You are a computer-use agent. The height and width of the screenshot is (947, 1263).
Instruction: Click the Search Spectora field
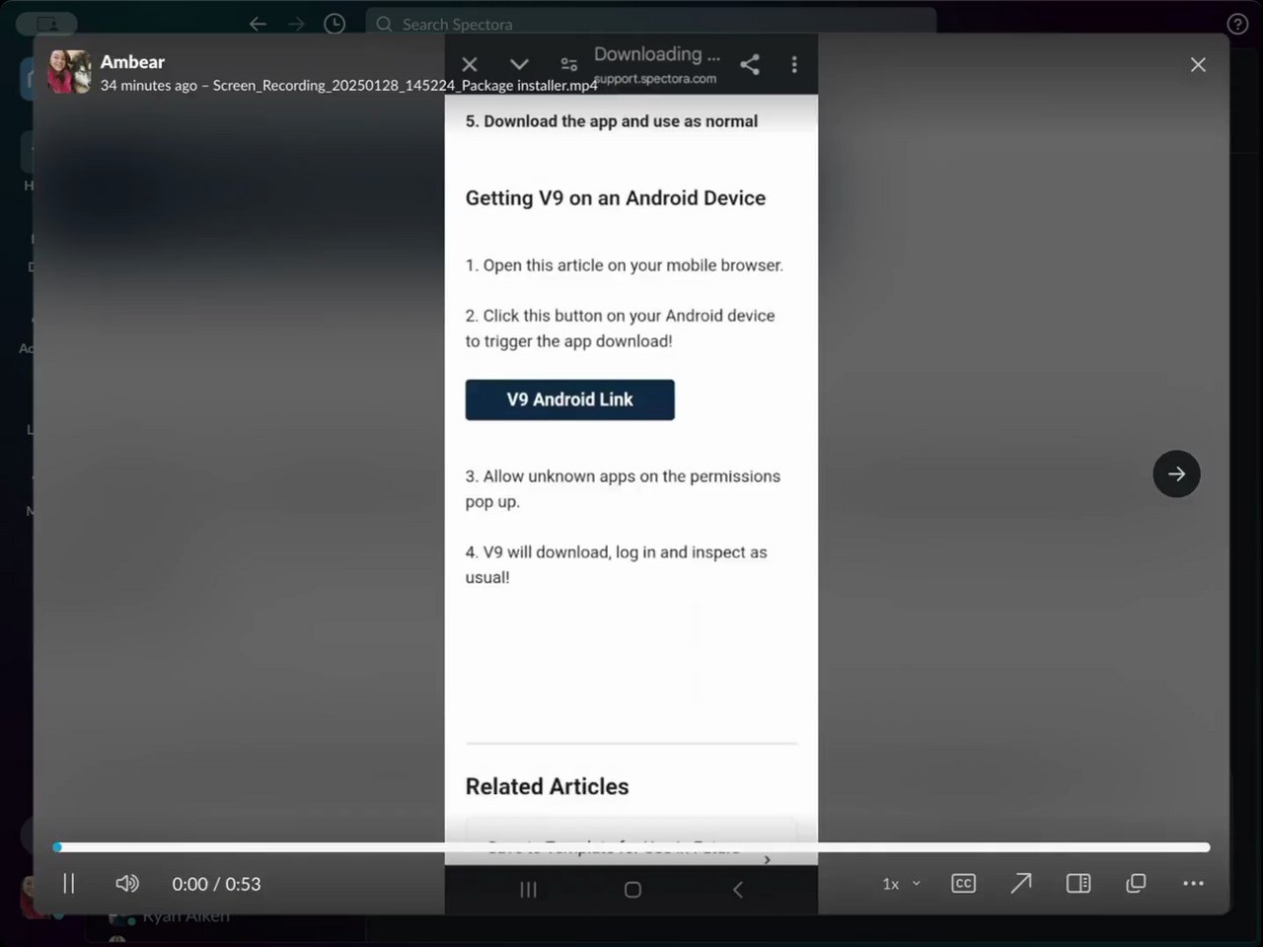tap(650, 24)
